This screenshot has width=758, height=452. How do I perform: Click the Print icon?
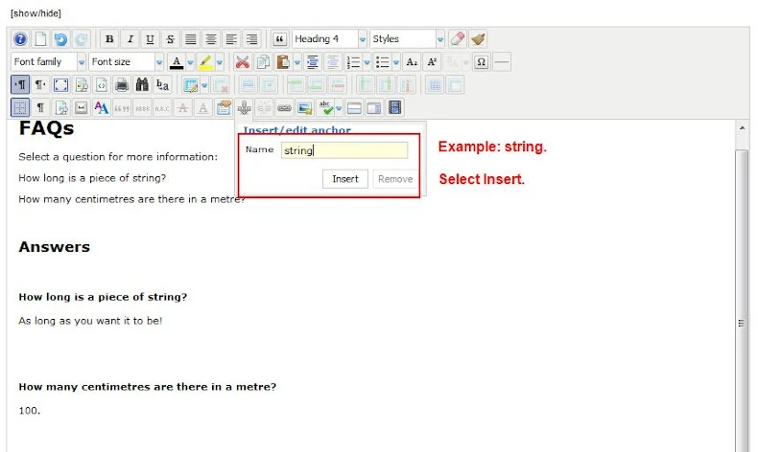tap(122, 84)
